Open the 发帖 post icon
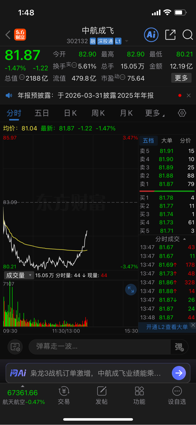Image resolution: width=196 pixels, height=425 pixels. tap(102, 396)
